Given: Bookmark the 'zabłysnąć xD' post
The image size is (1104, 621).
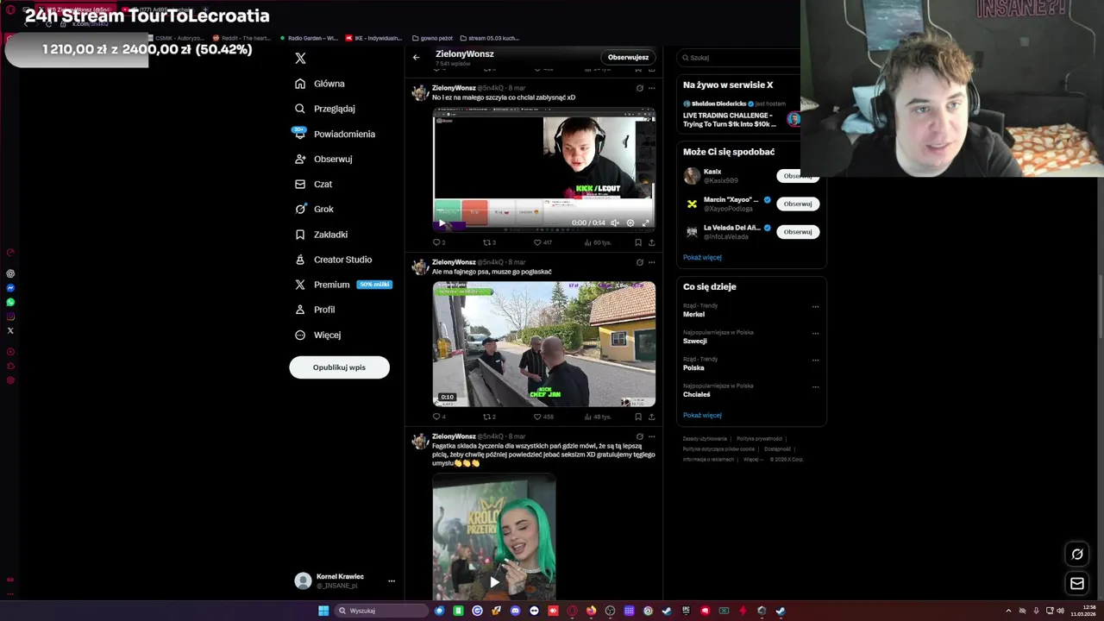Looking at the screenshot, I should [x=638, y=243].
